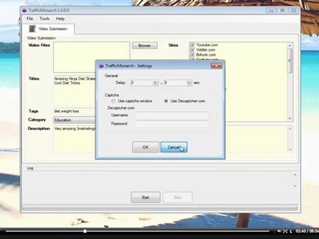Click the Log scroll up arrow

295,175
